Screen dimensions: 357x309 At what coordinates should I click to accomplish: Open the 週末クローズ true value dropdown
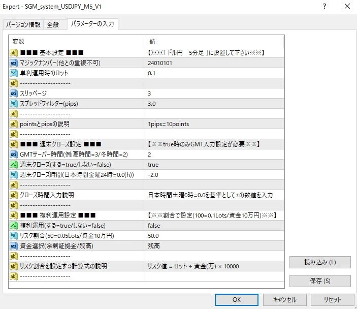(x=215, y=165)
